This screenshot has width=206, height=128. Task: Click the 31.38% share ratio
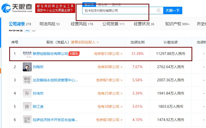137,54
